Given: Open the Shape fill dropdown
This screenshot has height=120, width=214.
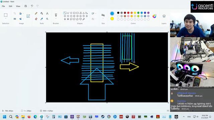Looking at the screenshot, I should 94,19.
